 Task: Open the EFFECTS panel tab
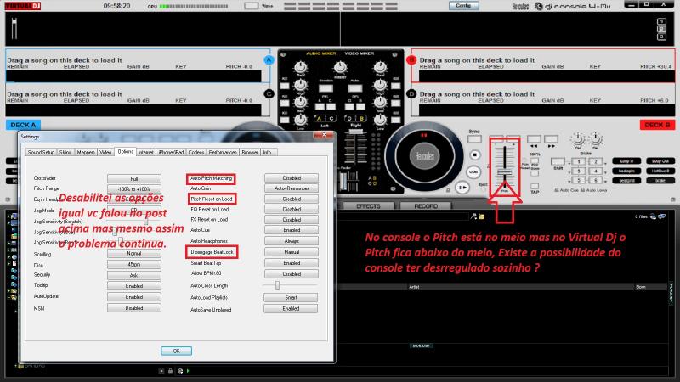[x=368, y=206]
